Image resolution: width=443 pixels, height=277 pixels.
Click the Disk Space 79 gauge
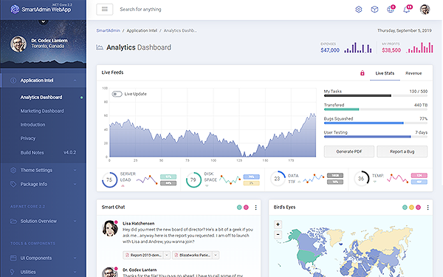(x=193, y=179)
